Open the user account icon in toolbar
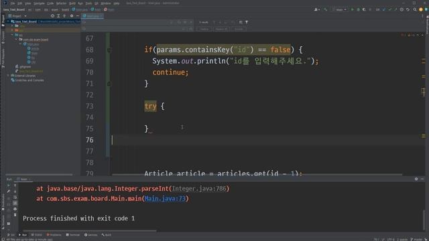This screenshot has height=241, width=429. (316, 9)
